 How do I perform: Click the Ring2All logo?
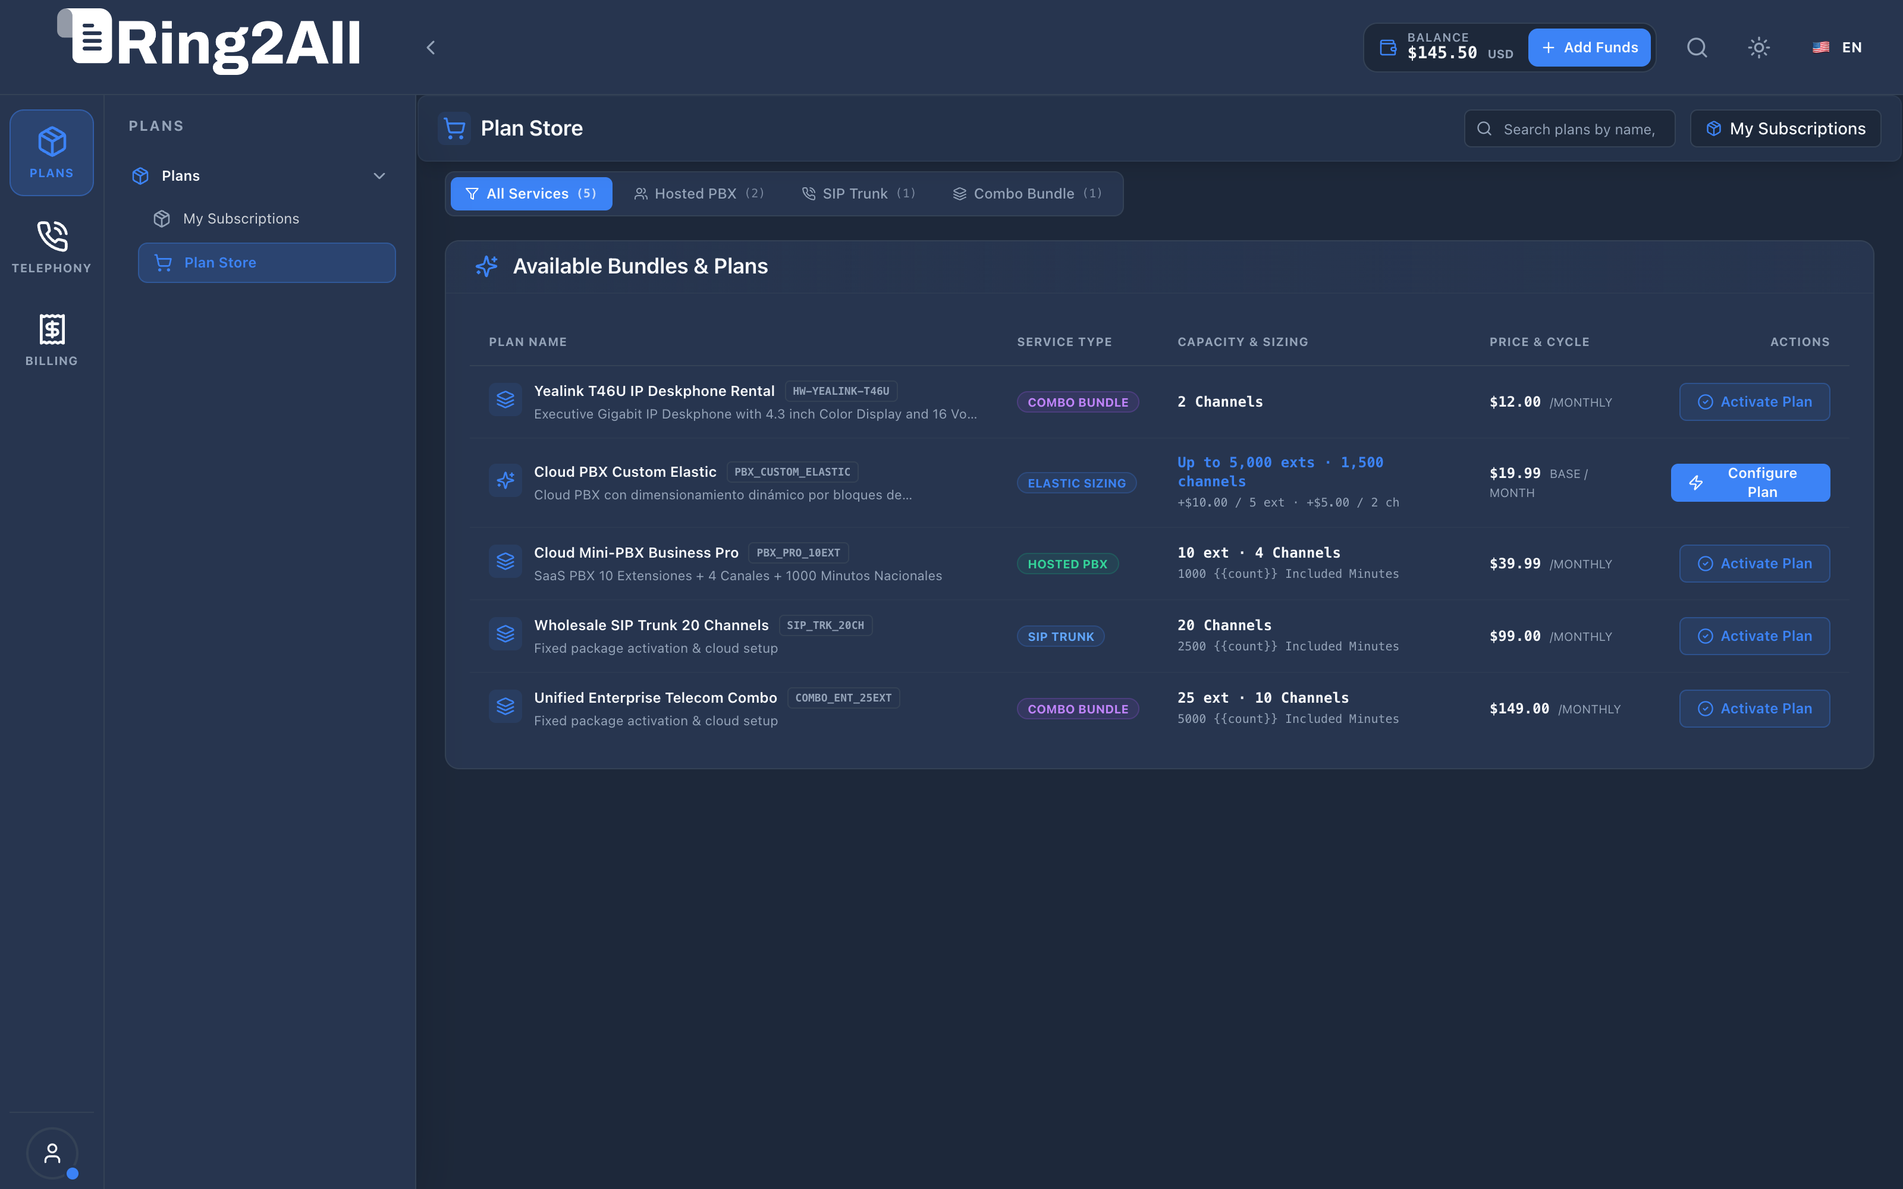coord(209,42)
